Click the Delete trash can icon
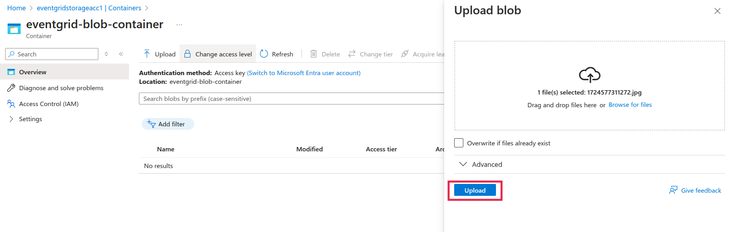734x232 pixels. [x=314, y=54]
